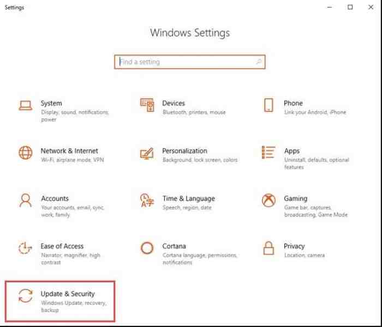
Task: Choose the Ease of Access heading
Action: (62, 246)
